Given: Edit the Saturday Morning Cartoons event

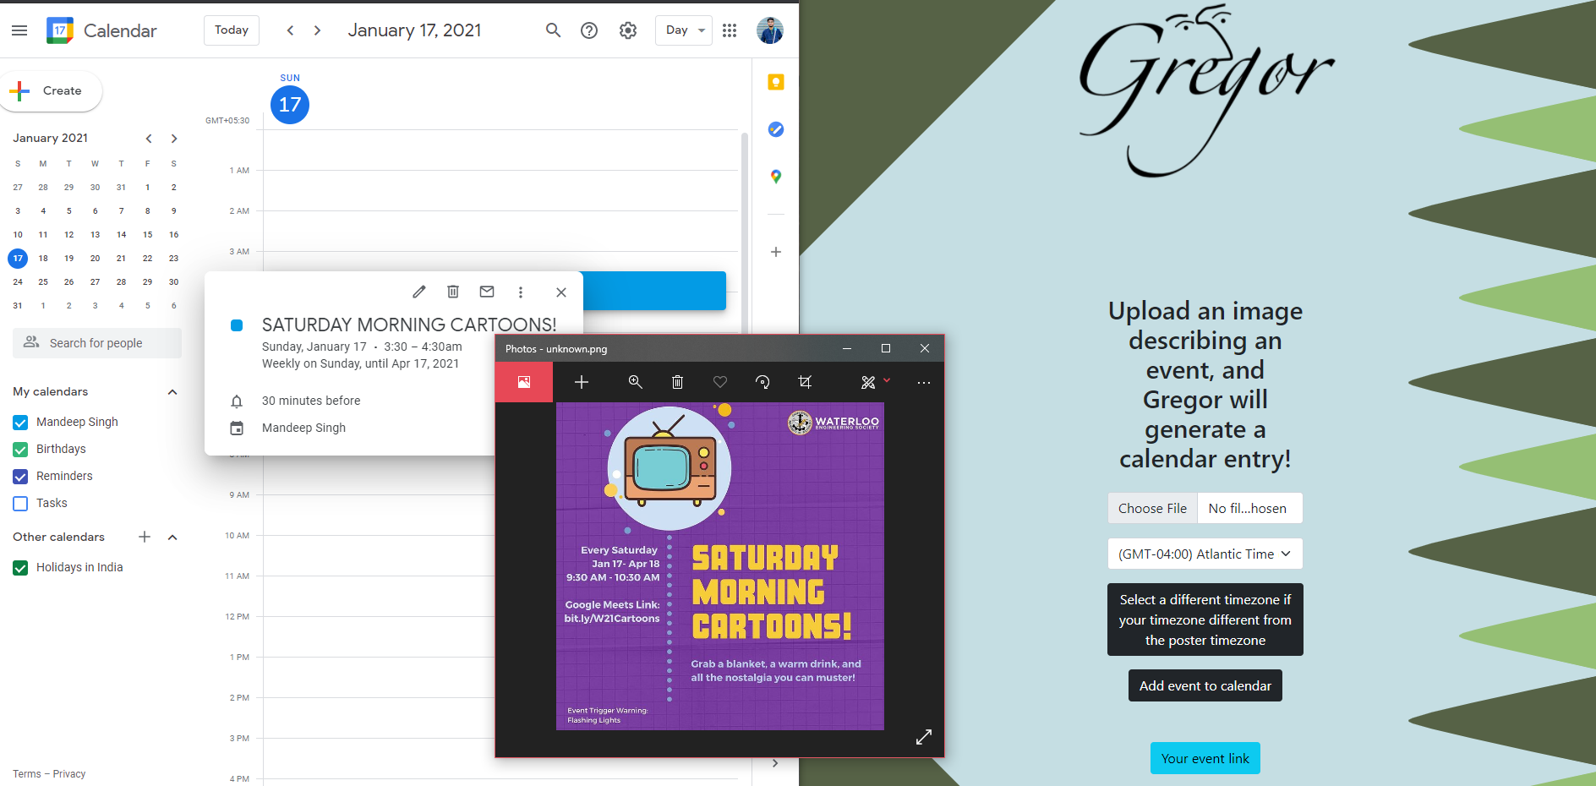Looking at the screenshot, I should pyautogui.click(x=419, y=292).
